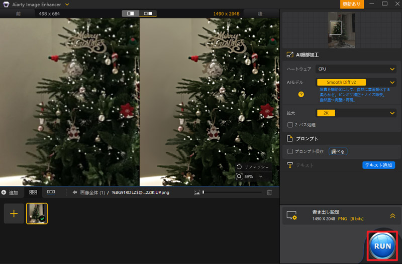The image size is (402, 264).
Task: Select the Christmas tree thumbnail
Action: 37,213
